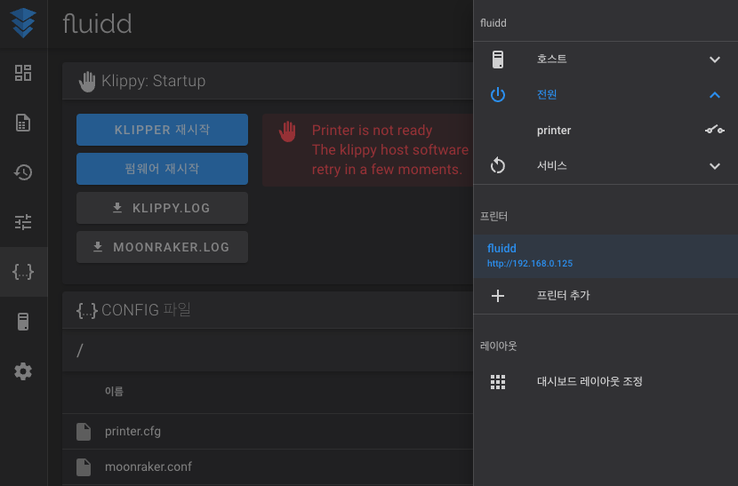Select the 호스트 menu item
738x486 pixels.
[x=606, y=60]
